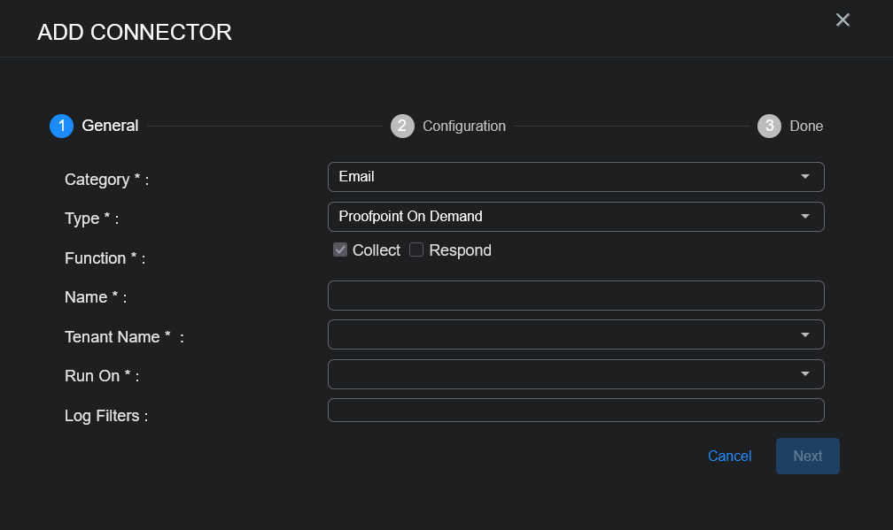
Task: Select the General step label
Action: click(110, 126)
